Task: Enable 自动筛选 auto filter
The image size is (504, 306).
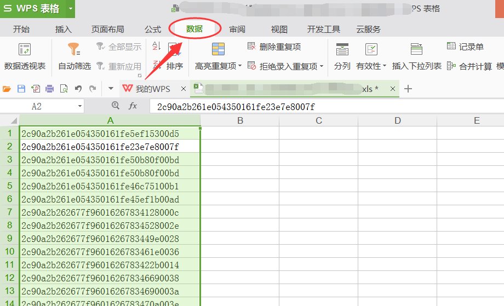Action: (75, 56)
